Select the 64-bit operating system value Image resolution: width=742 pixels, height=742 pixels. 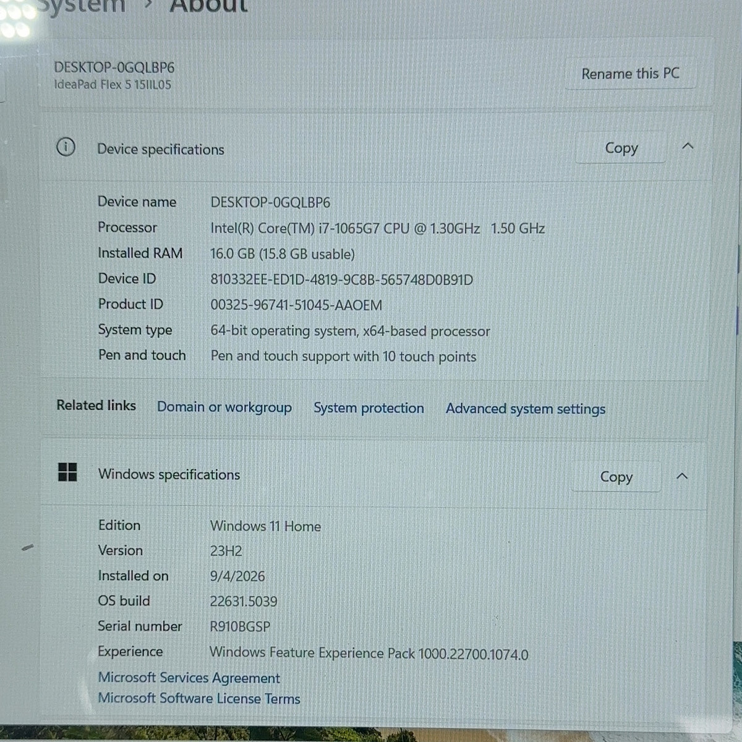350,331
